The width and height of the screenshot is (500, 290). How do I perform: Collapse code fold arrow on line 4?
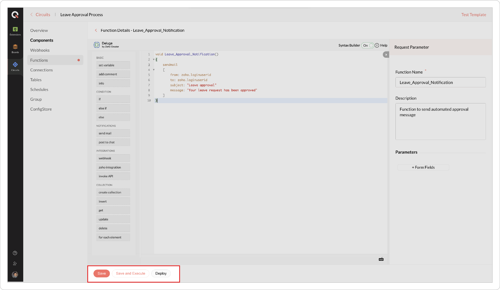154,70
